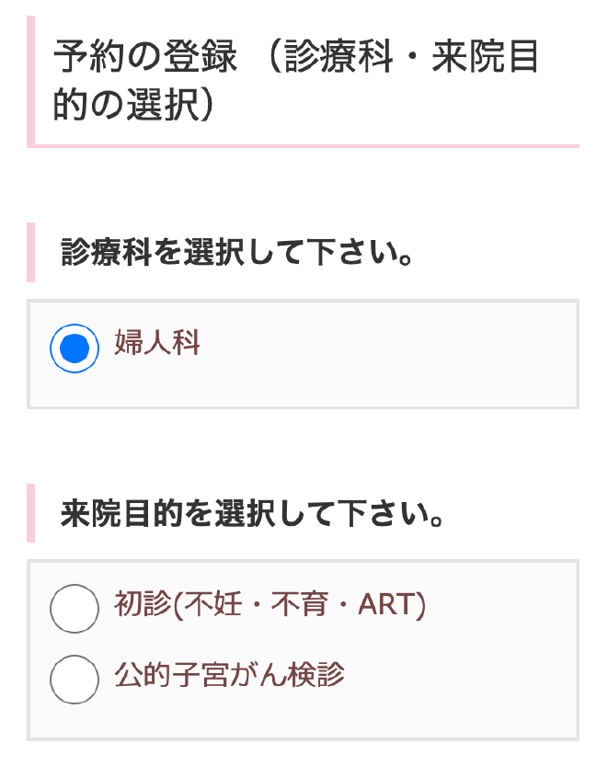The height and width of the screenshot is (766, 608).
Task: Click the 初診(不妊・不育・ART) label text
Action: click(x=270, y=604)
